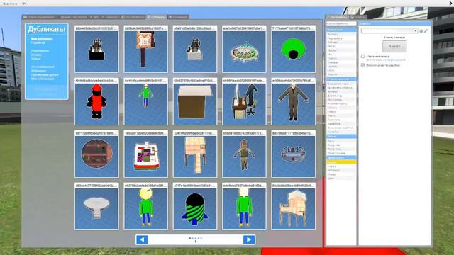The width and height of the screenshot is (454, 255).
Task: Select the cat in black box dupe
Action: click(96, 49)
